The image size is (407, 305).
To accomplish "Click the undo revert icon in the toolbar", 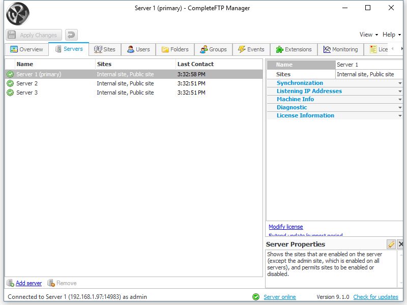I will pyautogui.click(x=70, y=35).
